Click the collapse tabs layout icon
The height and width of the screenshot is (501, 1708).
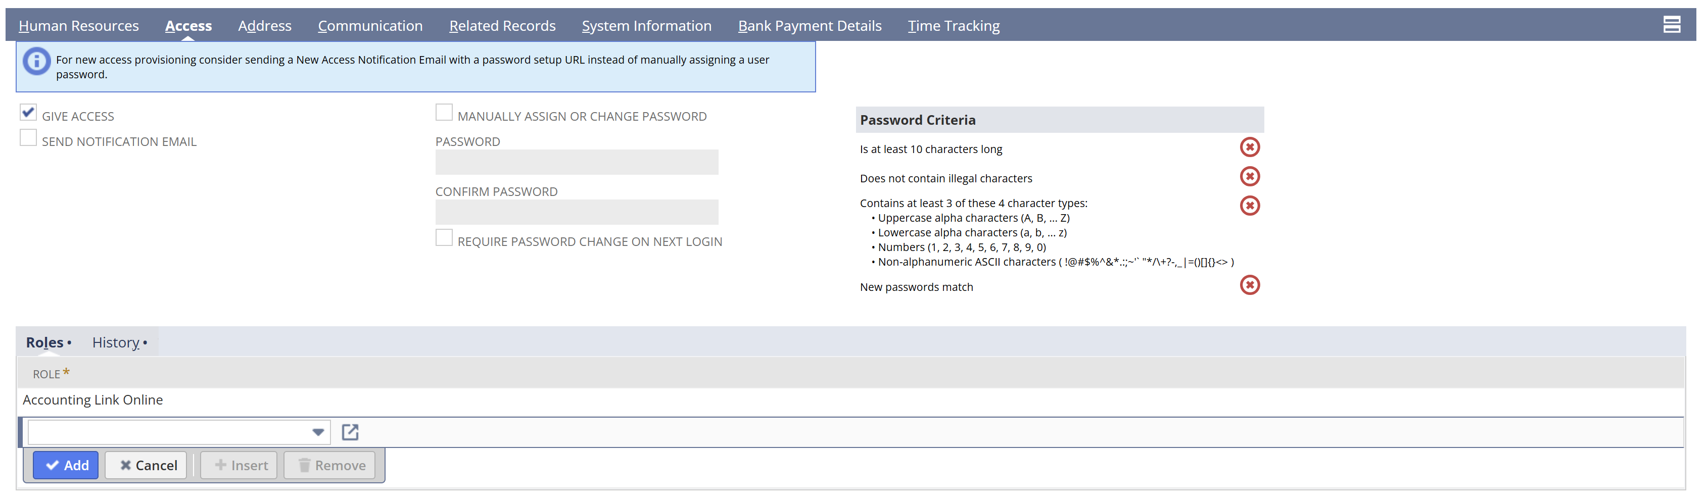coord(1671,25)
